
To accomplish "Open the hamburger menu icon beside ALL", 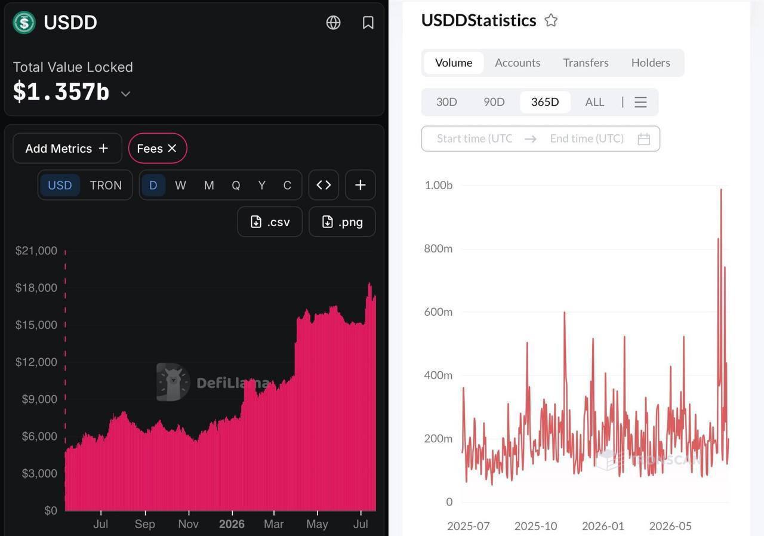I will coord(640,102).
